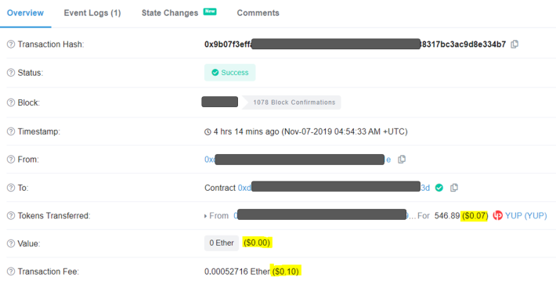Open the From sender address link

click(298, 160)
